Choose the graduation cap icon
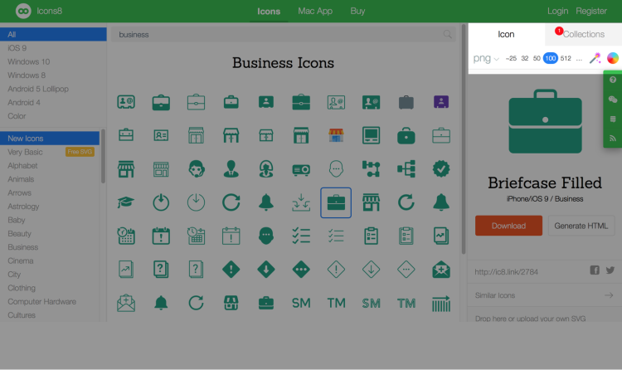622x370 pixels. pos(126,202)
